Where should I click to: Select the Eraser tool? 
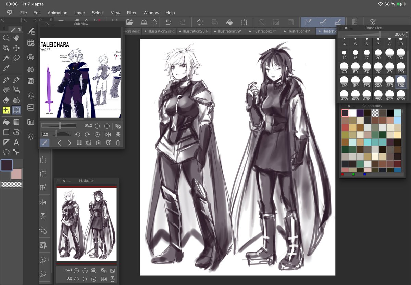pos(6,100)
